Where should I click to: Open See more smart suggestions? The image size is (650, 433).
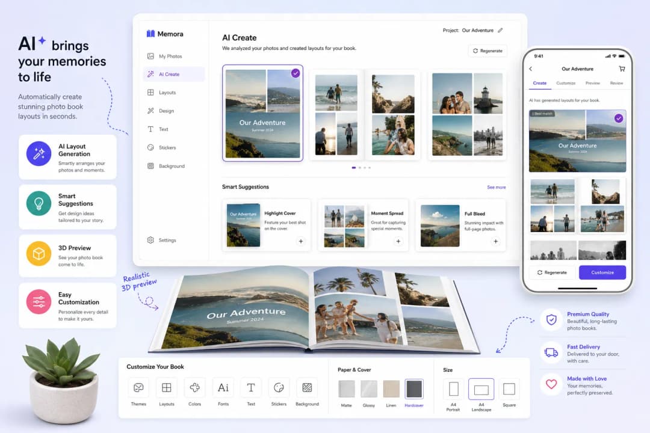[x=496, y=187]
